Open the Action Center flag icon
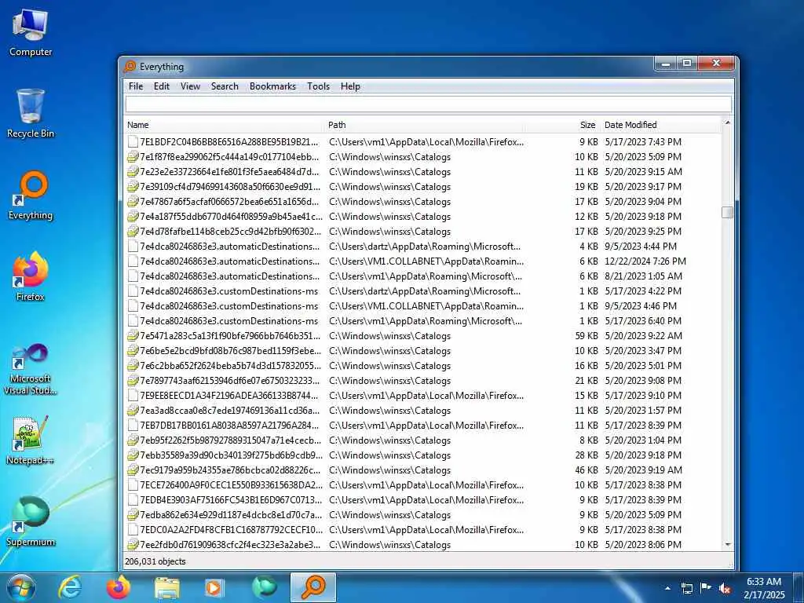 pyautogui.click(x=706, y=588)
